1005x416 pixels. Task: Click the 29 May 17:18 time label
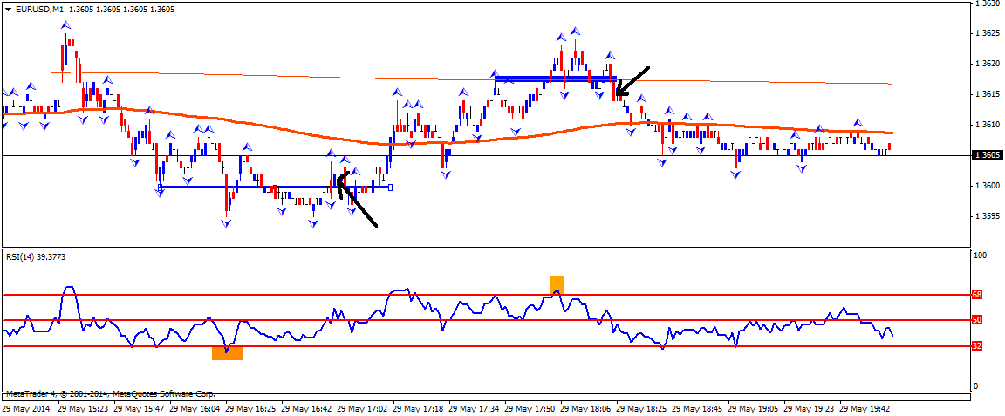coord(418,407)
